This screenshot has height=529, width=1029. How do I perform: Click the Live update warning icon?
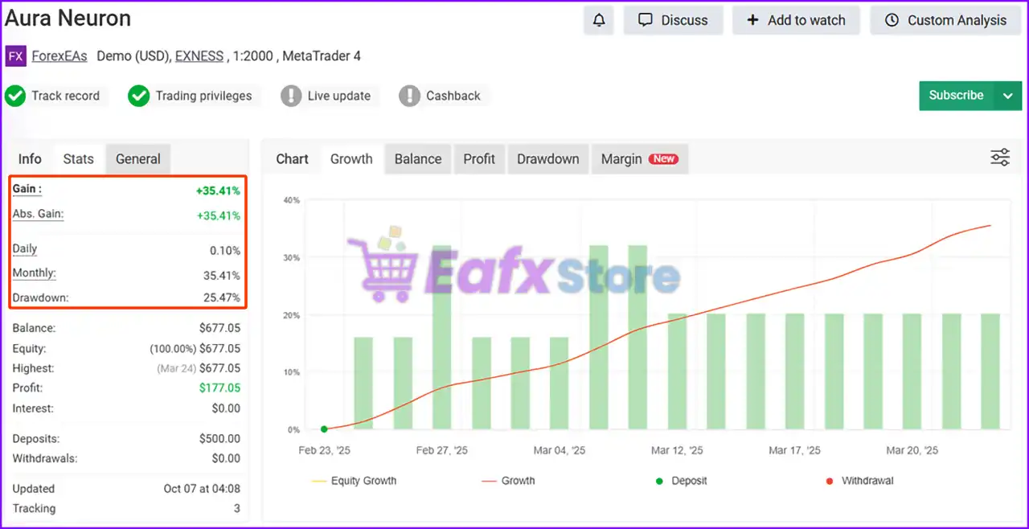(x=291, y=96)
